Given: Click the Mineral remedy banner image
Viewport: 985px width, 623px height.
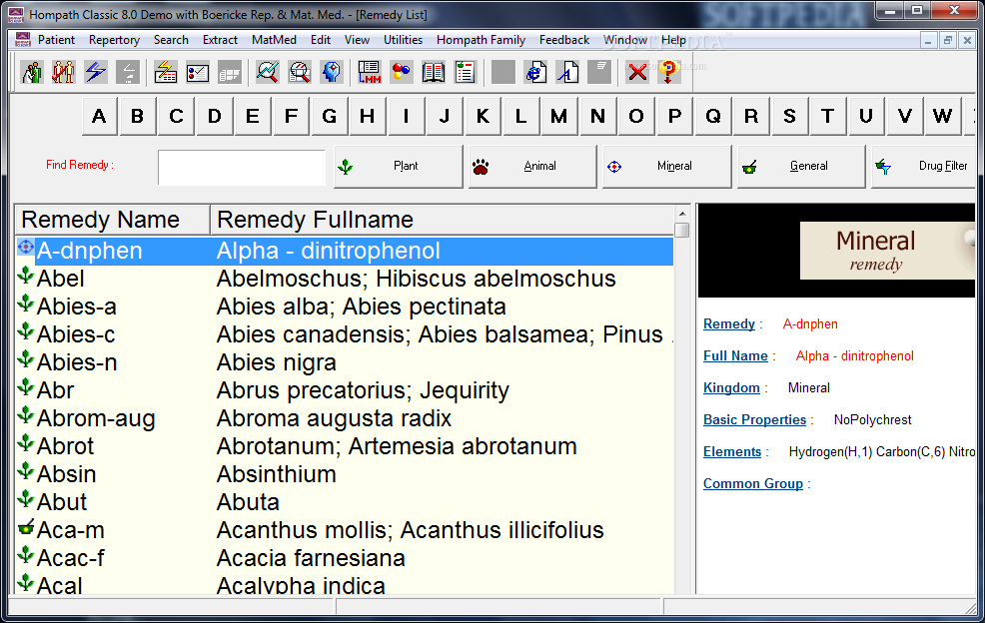Looking at the screenshot, I should tap(887, 251).
